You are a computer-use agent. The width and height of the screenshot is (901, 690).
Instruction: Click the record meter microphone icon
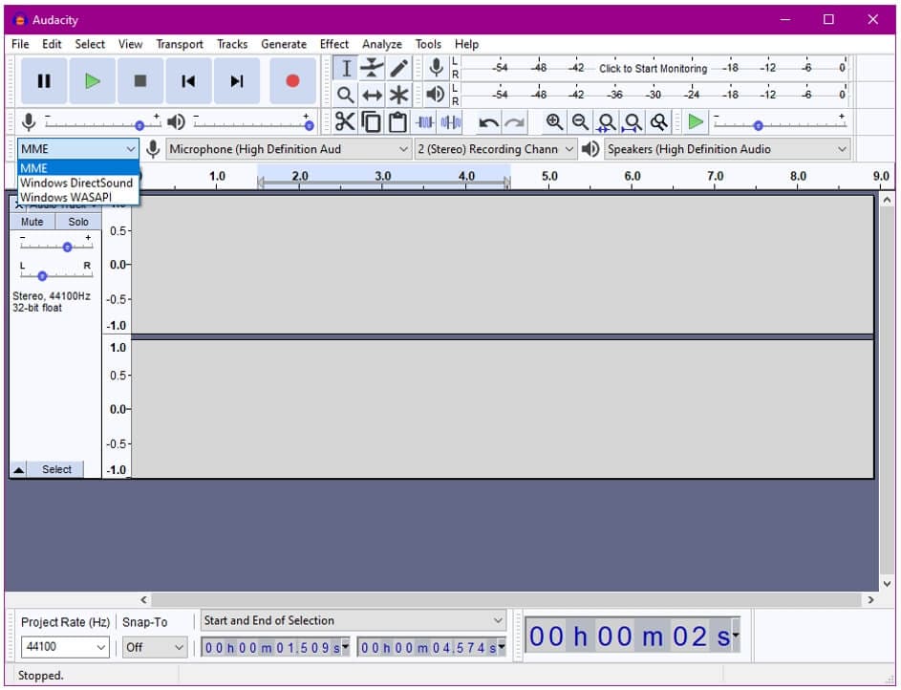coord(436,68)
